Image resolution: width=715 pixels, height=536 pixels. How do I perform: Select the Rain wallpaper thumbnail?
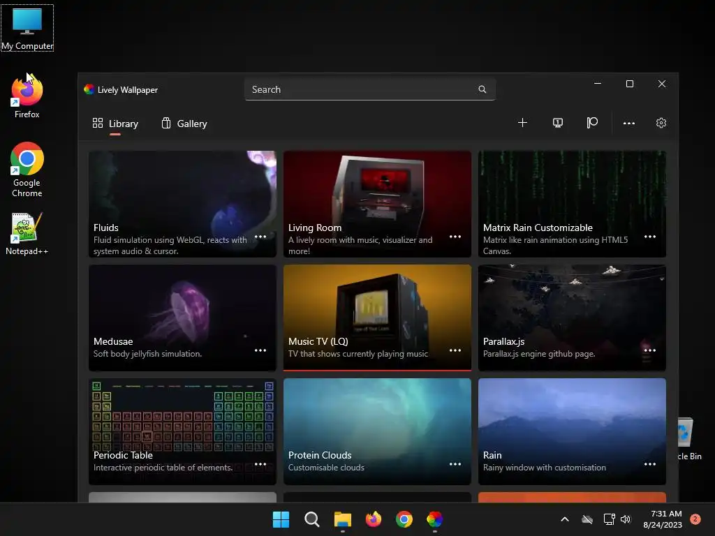click(572, 431)
